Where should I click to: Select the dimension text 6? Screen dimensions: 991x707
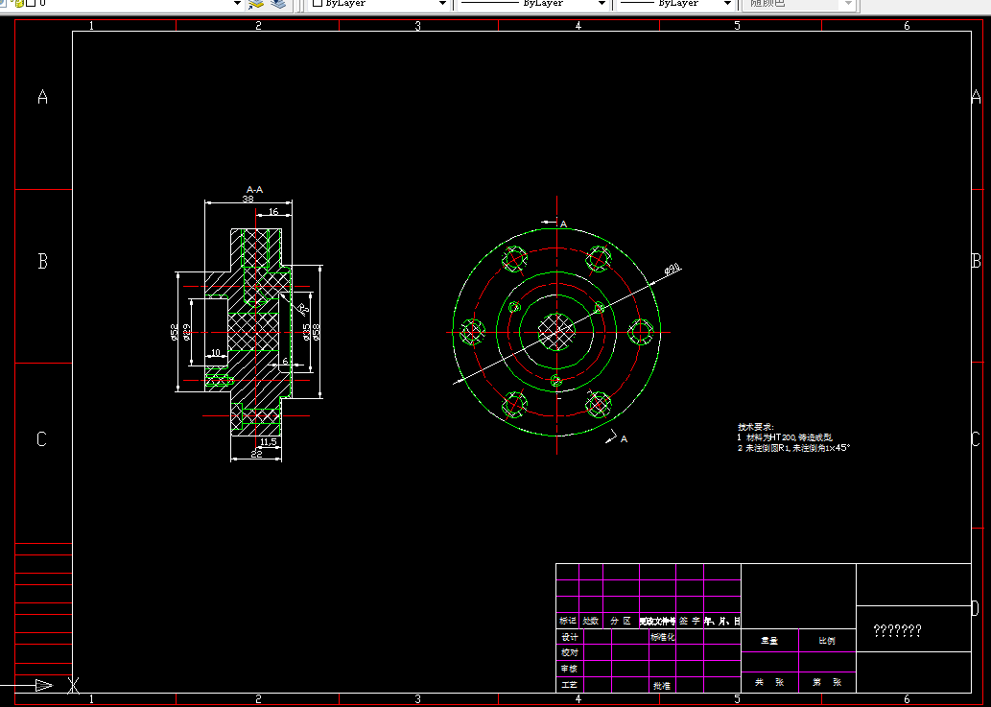285,361
